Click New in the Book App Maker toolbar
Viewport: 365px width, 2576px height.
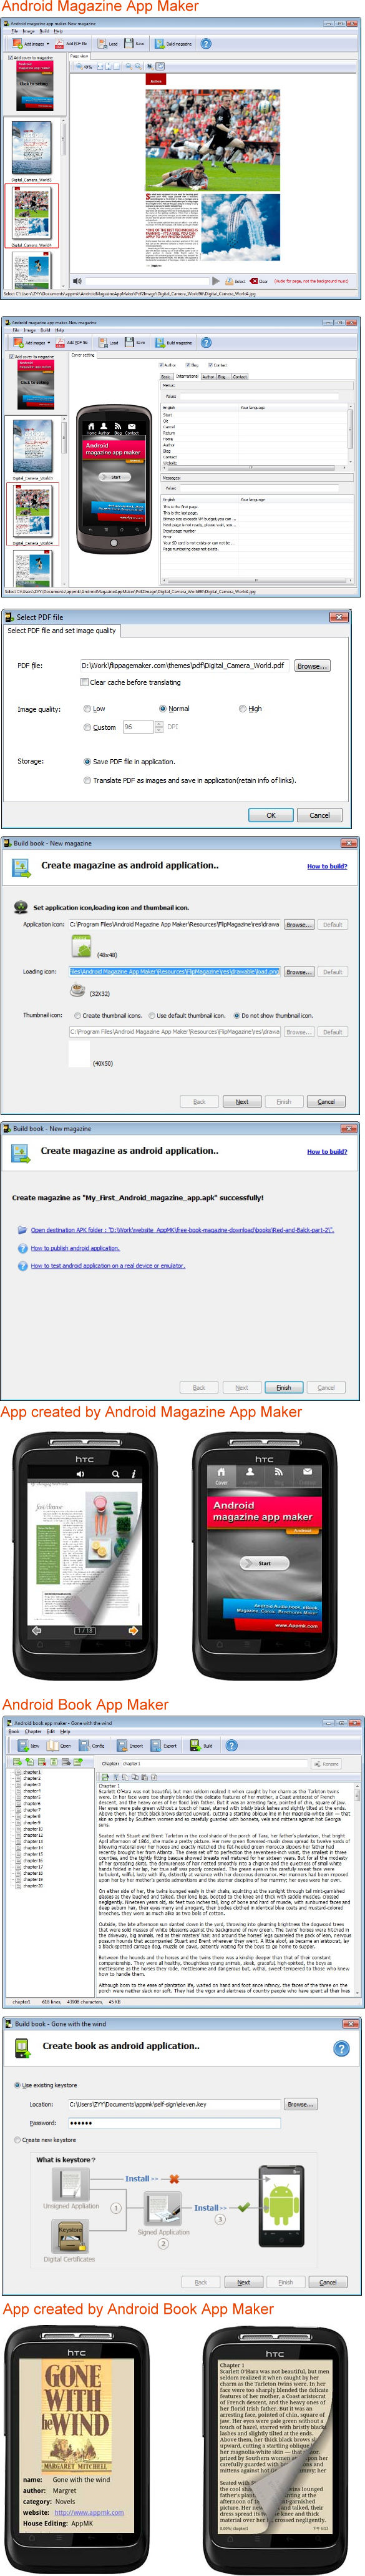[29, 1745]
